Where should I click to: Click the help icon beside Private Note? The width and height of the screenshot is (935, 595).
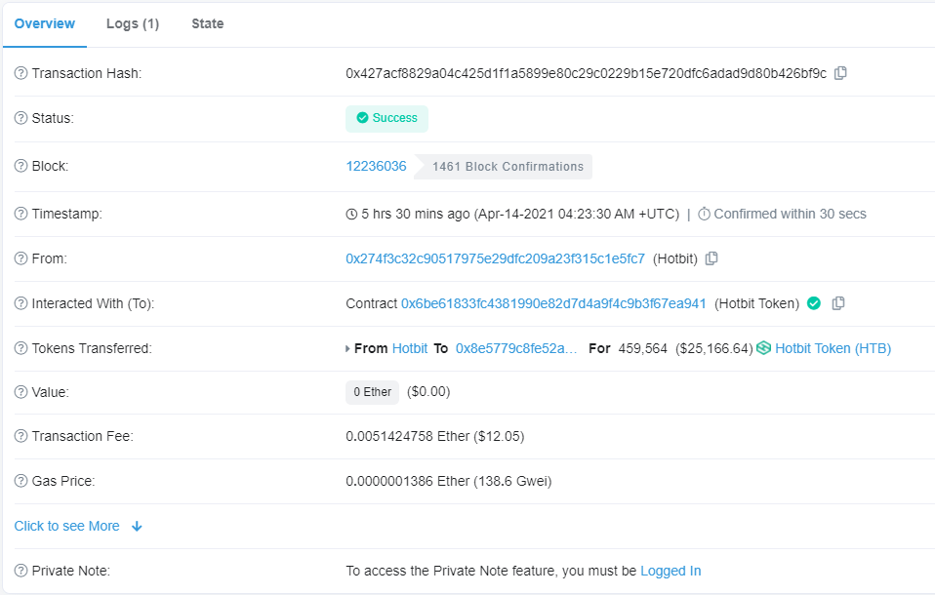(20, 571)
